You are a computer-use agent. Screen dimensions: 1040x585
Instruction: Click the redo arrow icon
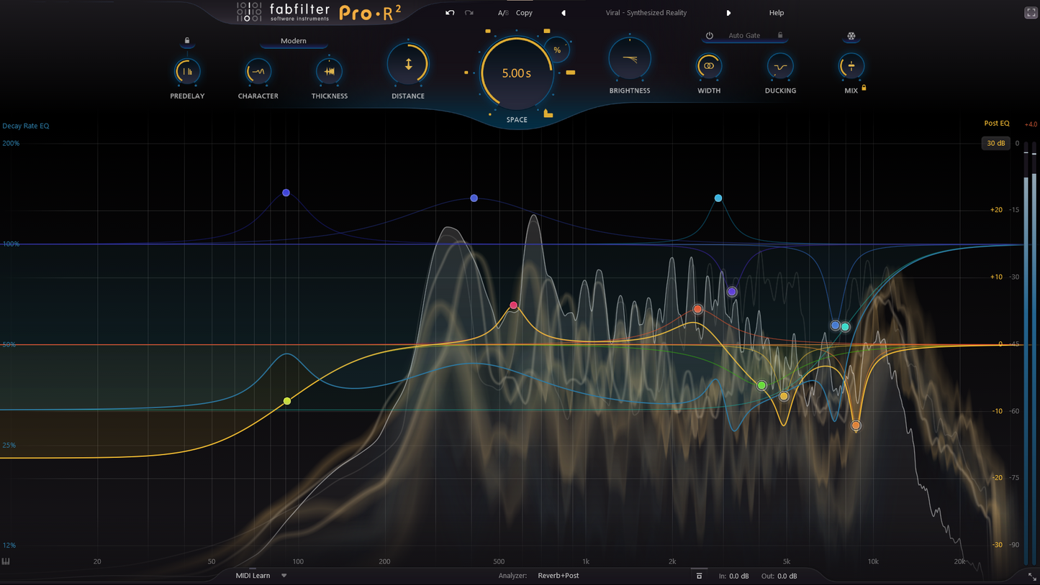click(469, 13)
